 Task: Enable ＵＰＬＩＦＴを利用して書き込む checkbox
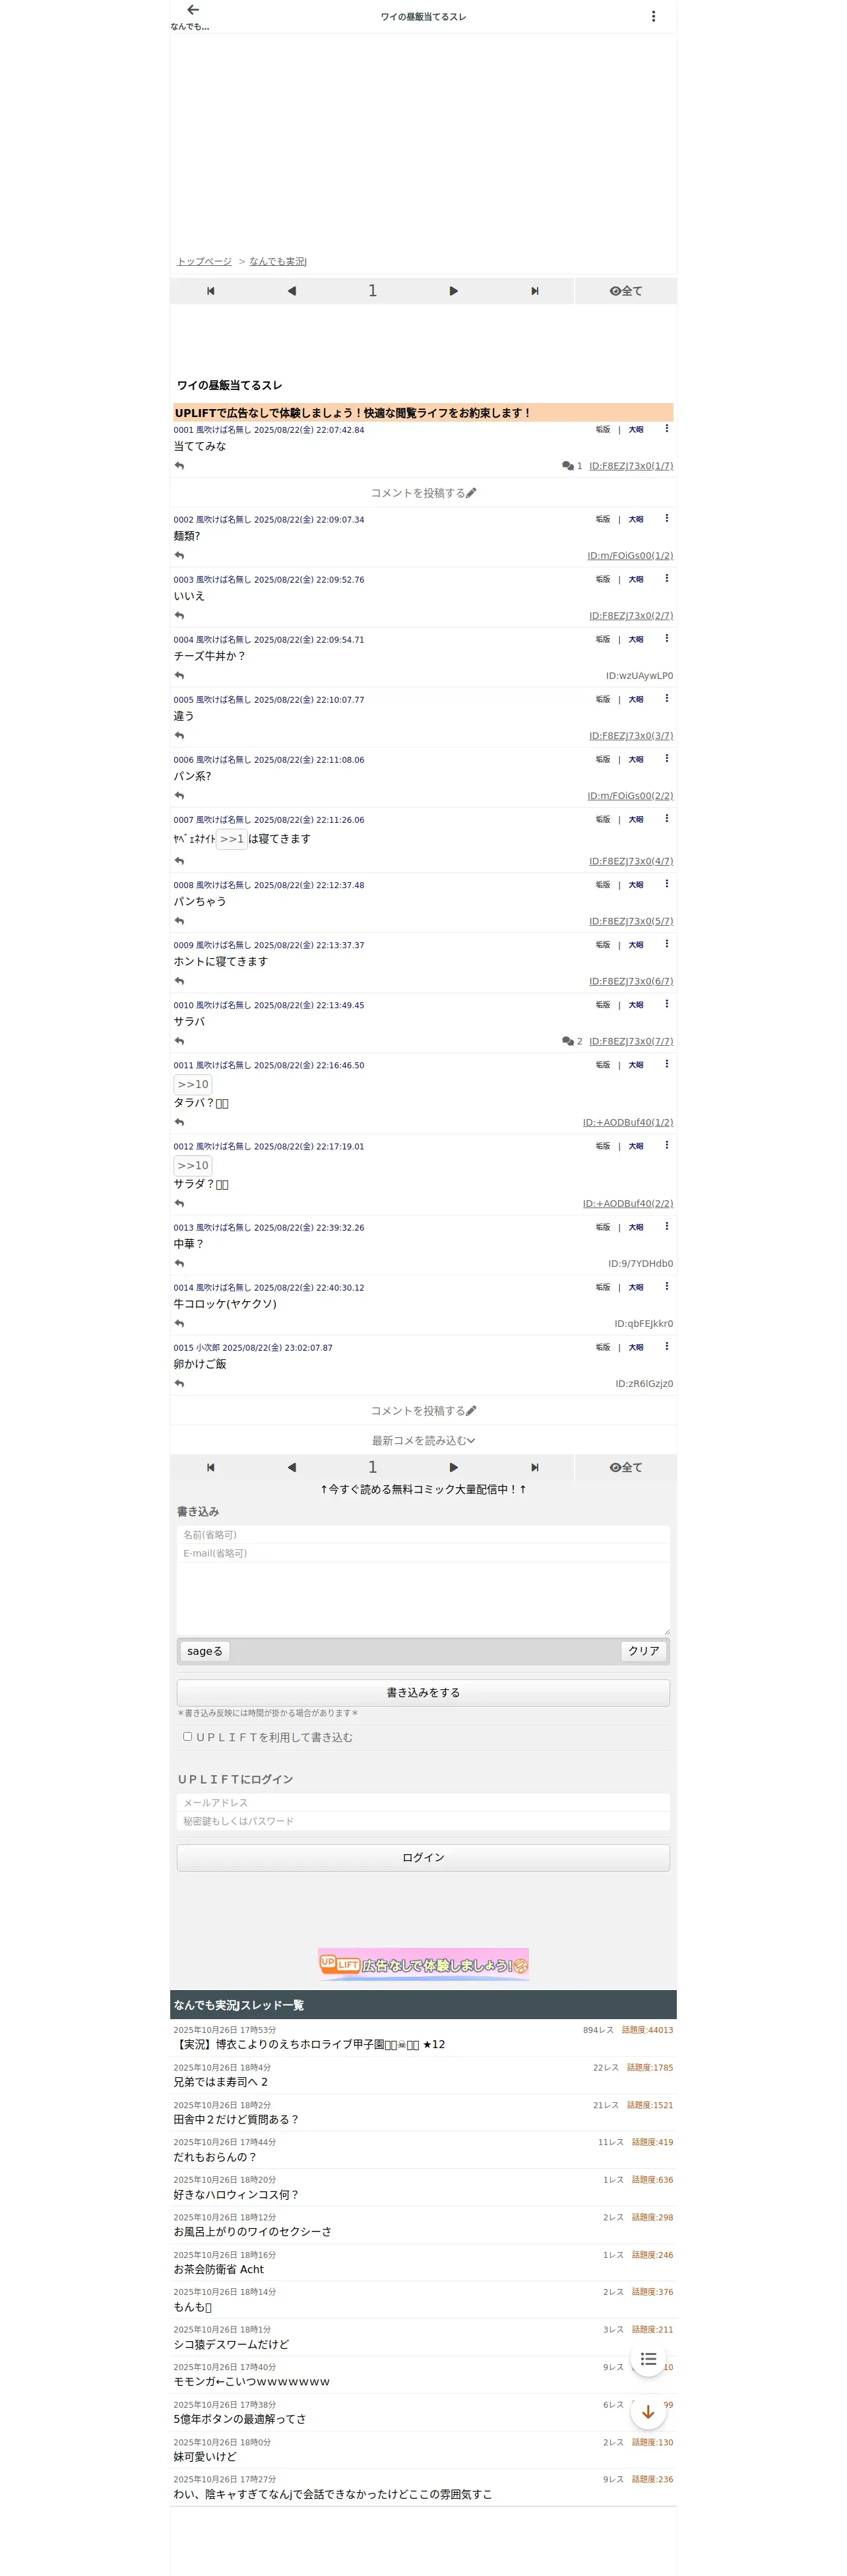[x=187, y=1737]
